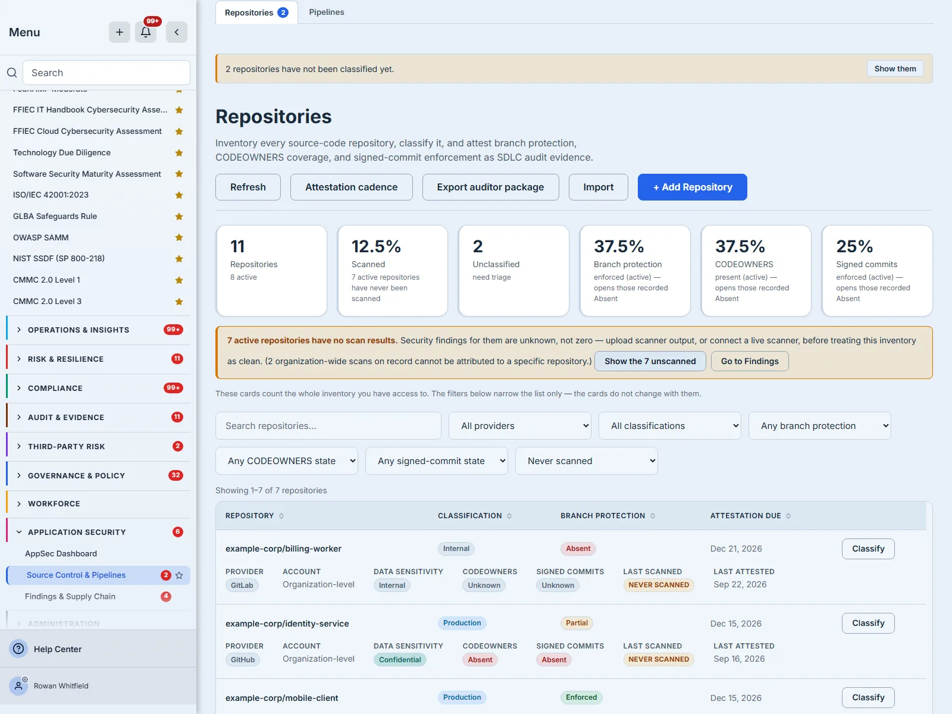952x714 pixels.
Task: Expand Governance & Policy section
Action: pyautogui.click(x=99, y=475)
